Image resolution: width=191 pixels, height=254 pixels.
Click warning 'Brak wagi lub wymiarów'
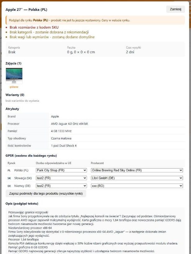[x=52, y=37]
